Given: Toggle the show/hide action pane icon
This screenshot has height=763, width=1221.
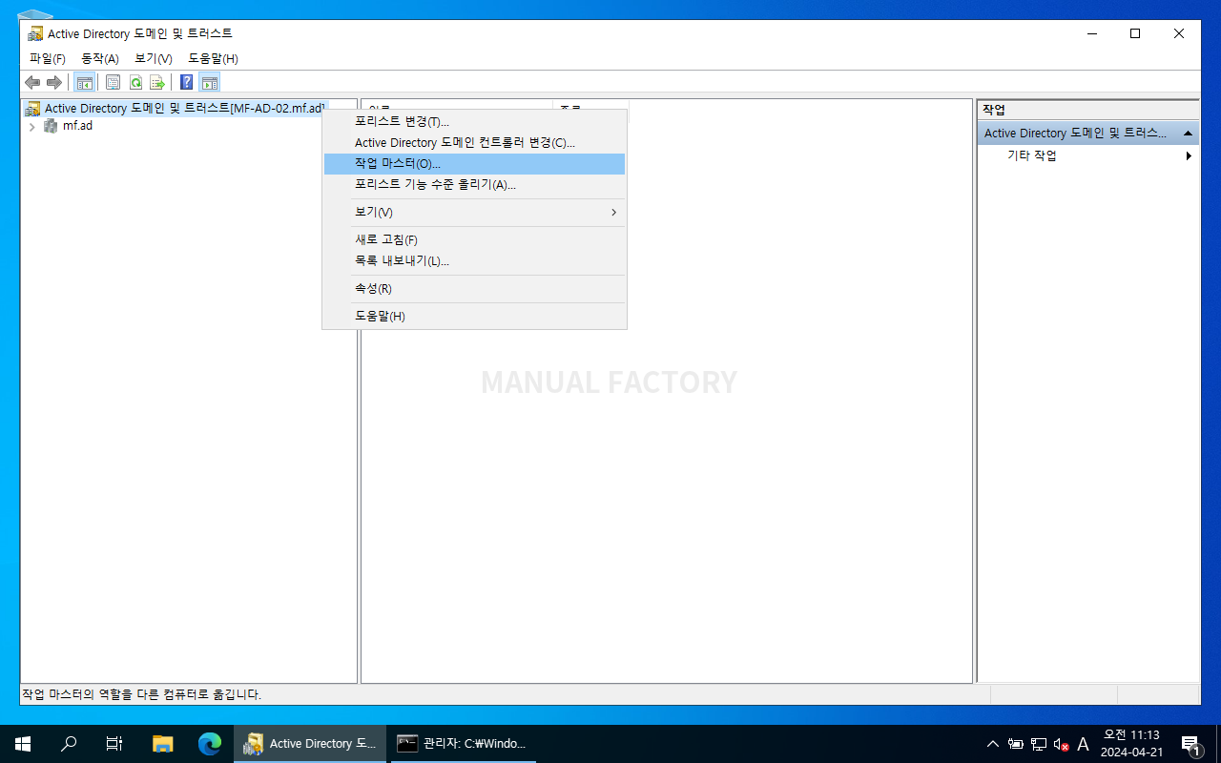Looking at the screenshot, I should tap(210, 82).
